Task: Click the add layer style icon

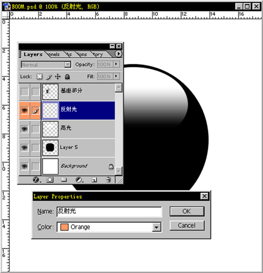Action: tap(36, 180)
